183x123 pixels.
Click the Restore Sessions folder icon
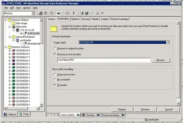tap(9, 47)
